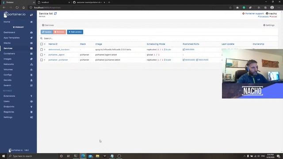Open Dashboard in sidebar menu
The image size is (283, 159).
pos(9,32)
